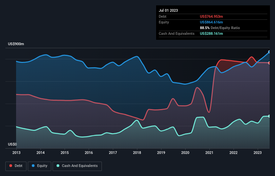Click the red Debt endpoint marker on the chart
The image size is (275, 176).
click(x=269, y=63)
